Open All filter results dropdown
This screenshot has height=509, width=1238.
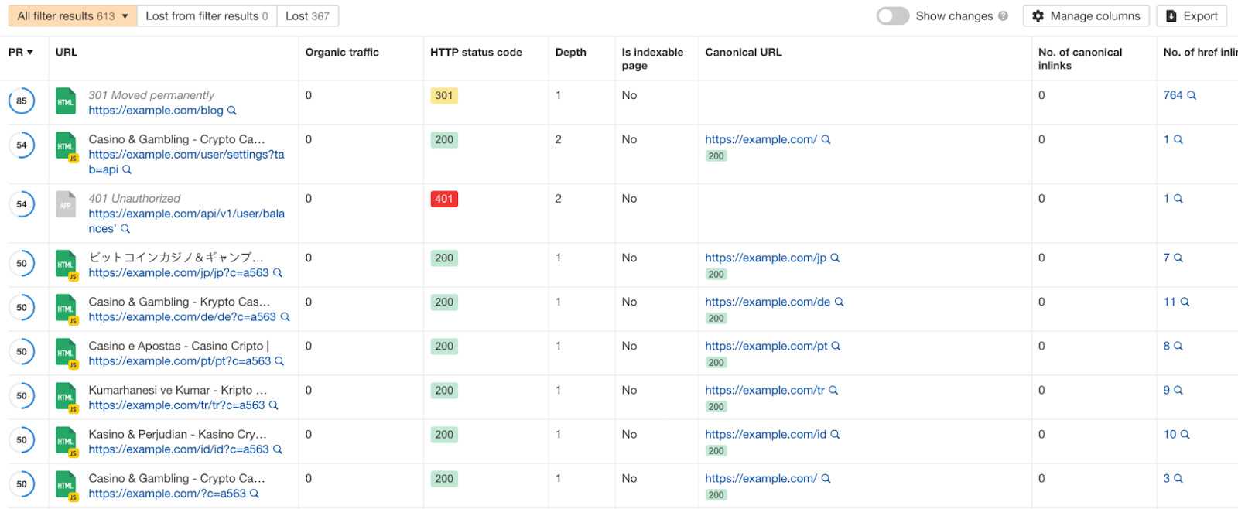[x=73, y=16]
